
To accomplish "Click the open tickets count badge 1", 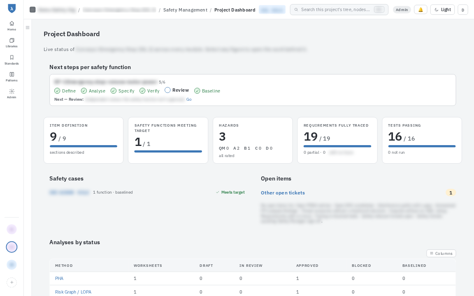I will coord(451,193).
